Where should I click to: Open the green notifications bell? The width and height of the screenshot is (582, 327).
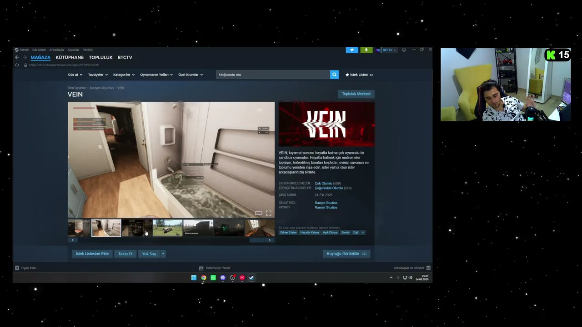pyautogui.click(x=366, y=50)
